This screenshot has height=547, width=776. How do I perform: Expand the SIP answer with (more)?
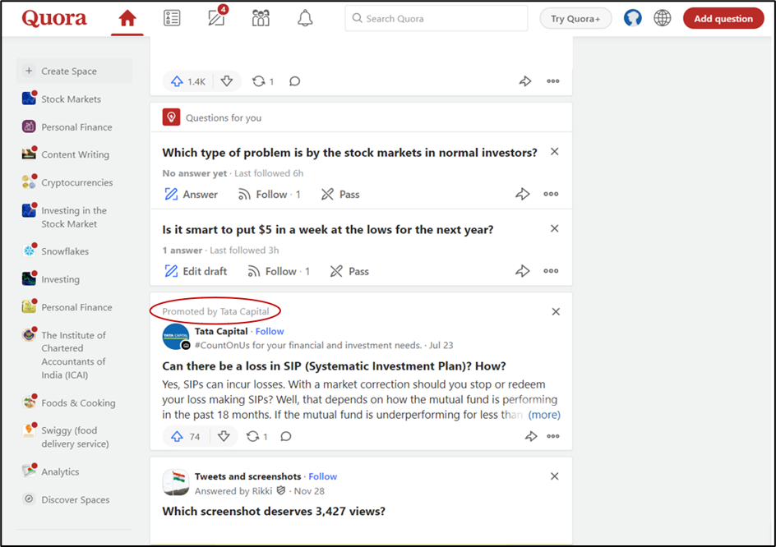point(544,415)
